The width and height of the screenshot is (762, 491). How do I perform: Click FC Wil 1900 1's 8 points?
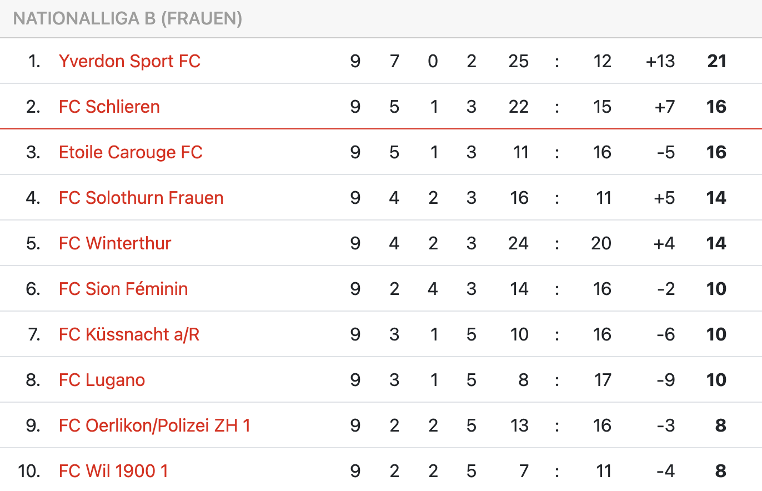[x=721, y=471]
